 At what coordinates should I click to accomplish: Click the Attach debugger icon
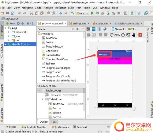click(x=108, y=13)
